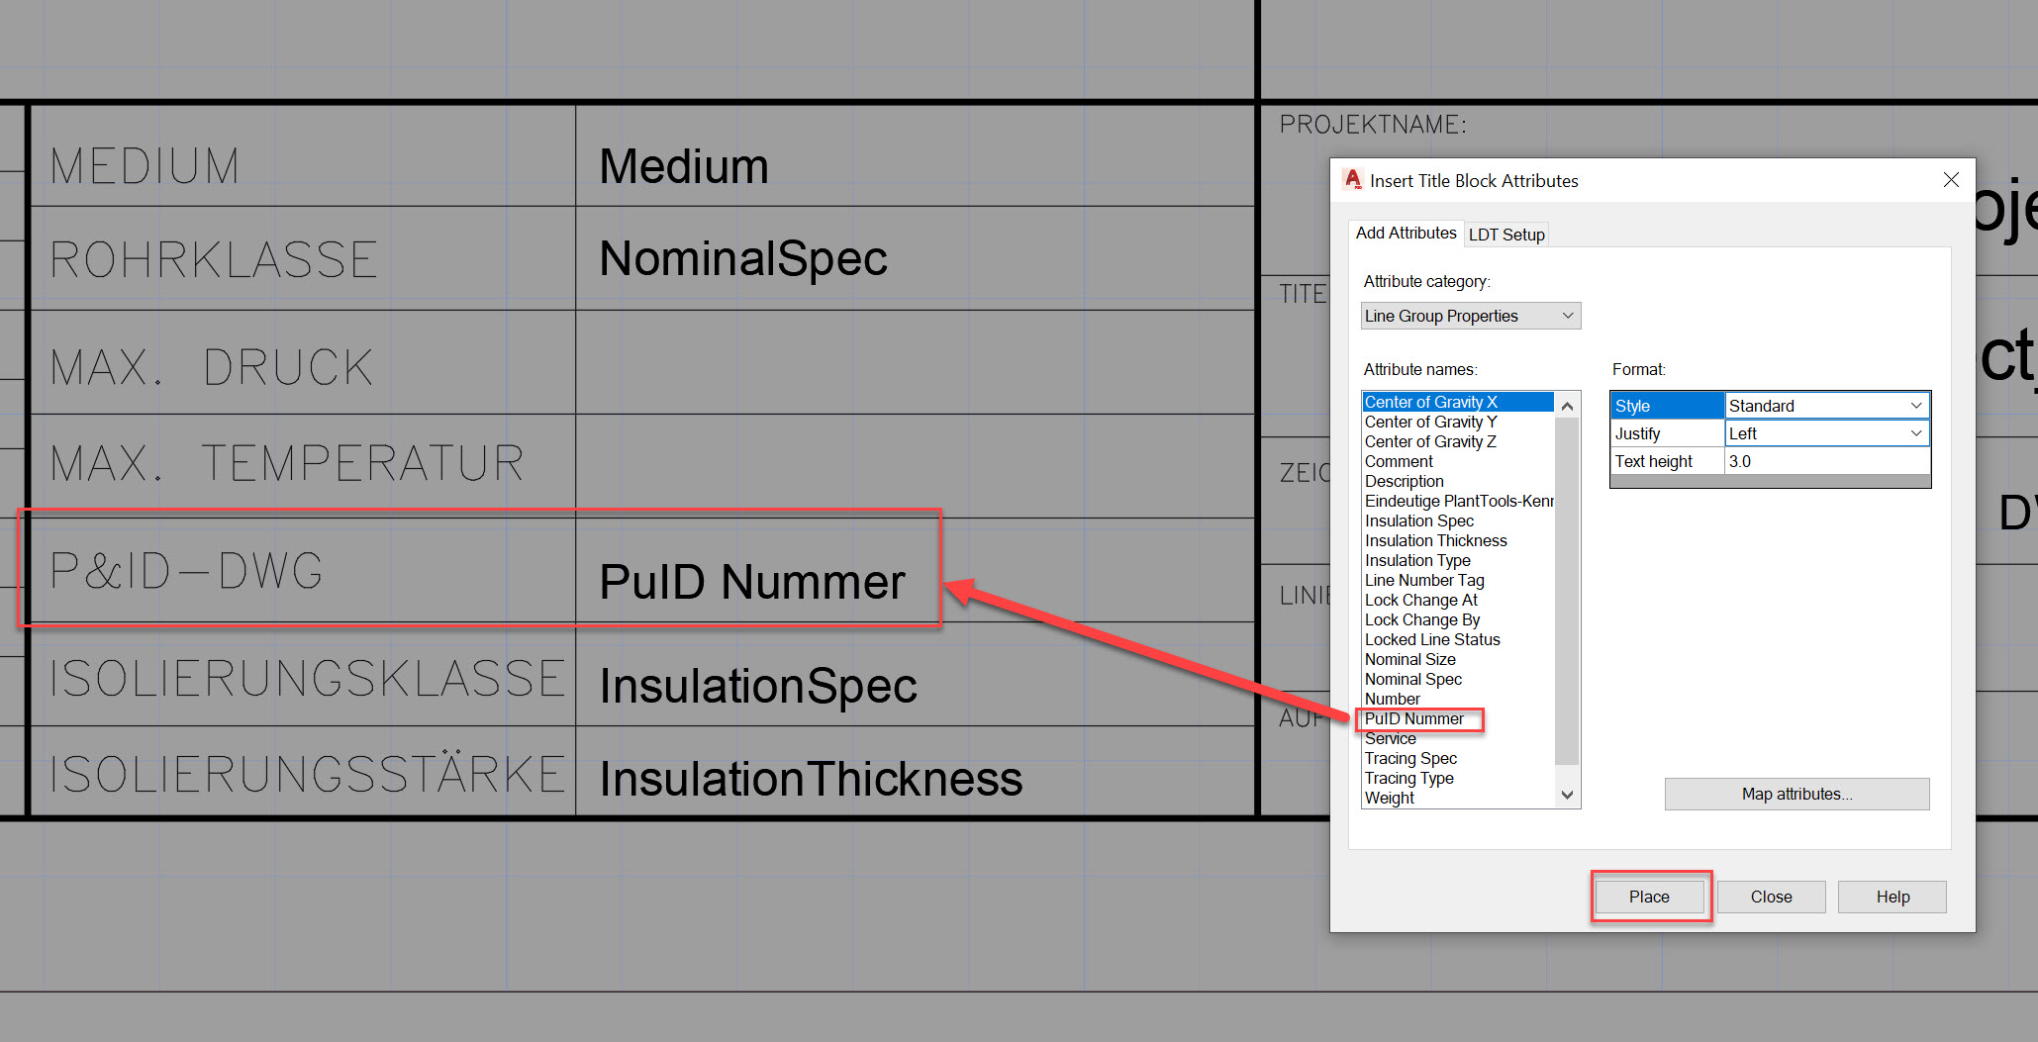Switch to the Add Attributes tab
Image resolution: width=2038 pixels, height=1042 pixels.
click(x=1406, y=234)
